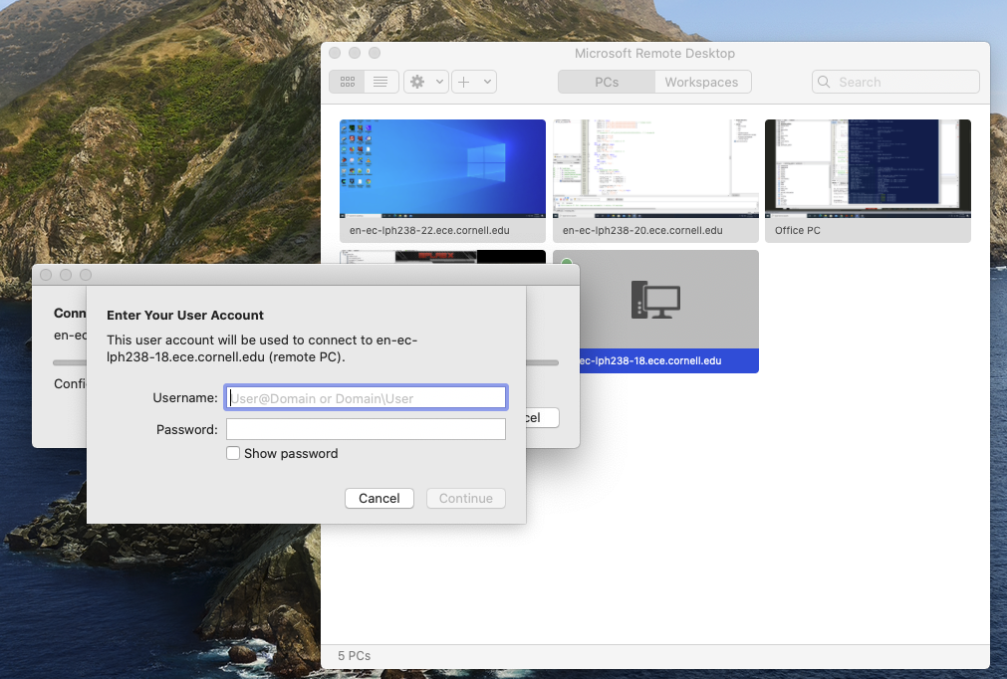Click the connection progress bar
The height and width of the screenshot is (679, 1007).
(x=70, y=362)
